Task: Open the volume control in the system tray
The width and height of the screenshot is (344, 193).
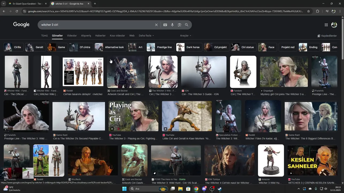Action: 326,189
